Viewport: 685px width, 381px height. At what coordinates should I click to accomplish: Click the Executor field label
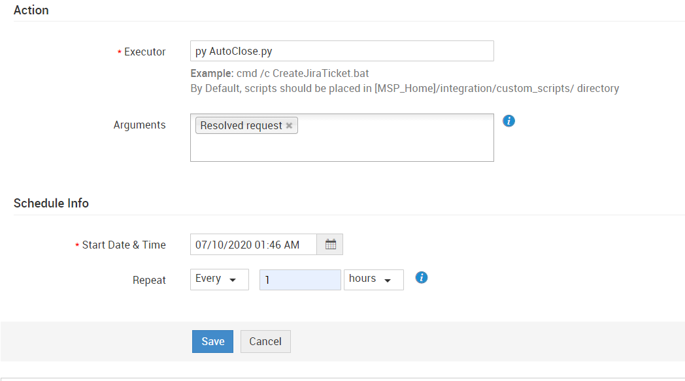145,52
